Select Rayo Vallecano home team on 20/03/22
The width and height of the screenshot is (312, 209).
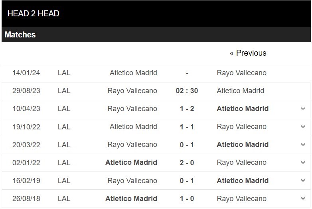point(132,145)
